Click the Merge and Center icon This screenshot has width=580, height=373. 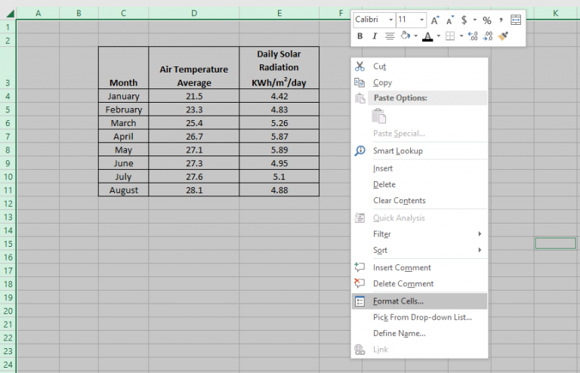[x=516, y=20]
